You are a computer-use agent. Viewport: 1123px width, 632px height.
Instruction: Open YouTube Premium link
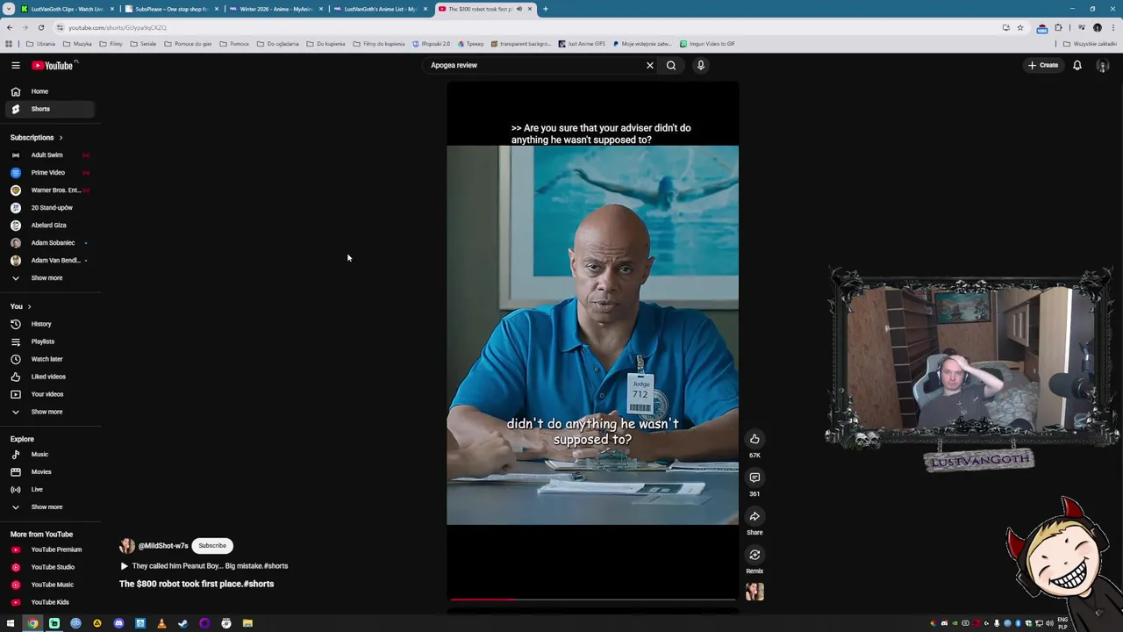tap(51, 549)
